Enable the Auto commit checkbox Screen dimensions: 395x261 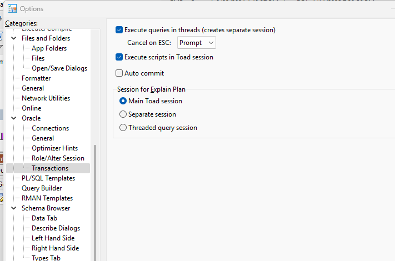coord(119,73)
